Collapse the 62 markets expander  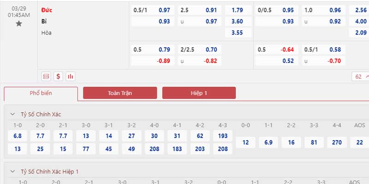(361, 77)
